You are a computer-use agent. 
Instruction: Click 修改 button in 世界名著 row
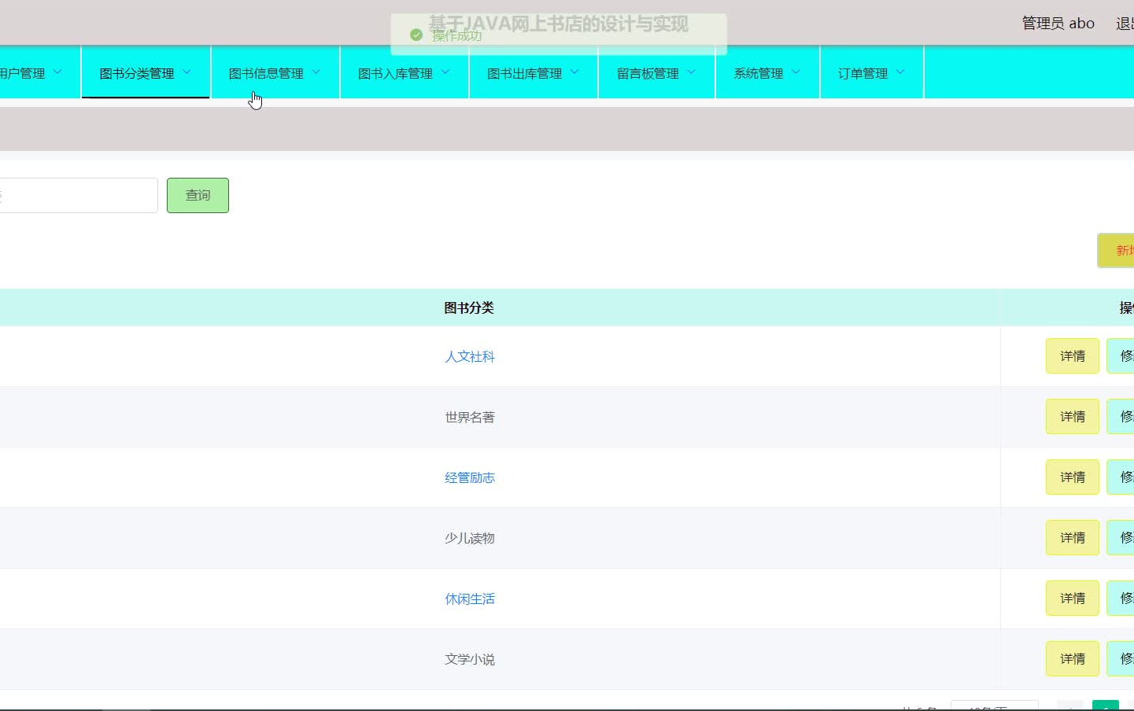(1121, 417)
